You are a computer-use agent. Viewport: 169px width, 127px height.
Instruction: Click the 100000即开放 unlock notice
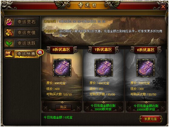click(146, 107)
